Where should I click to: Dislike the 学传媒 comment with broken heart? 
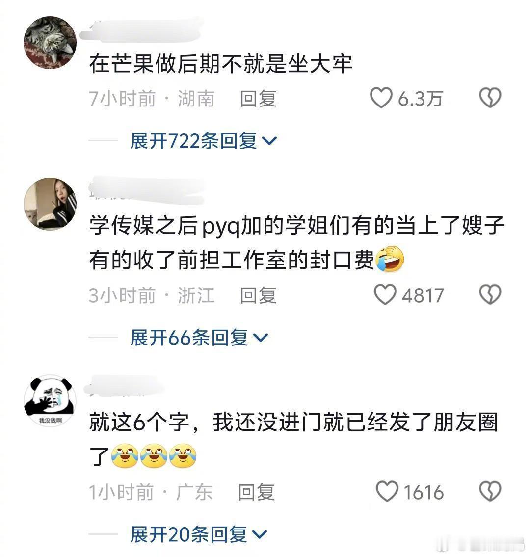490,294
